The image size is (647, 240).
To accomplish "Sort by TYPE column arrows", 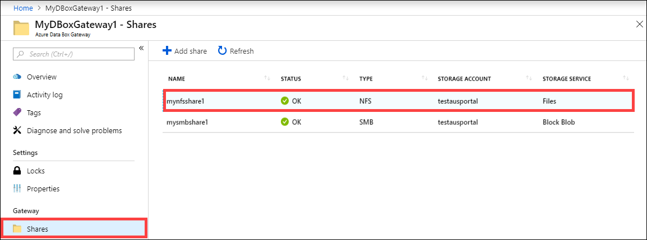I will pyautogui.click(x=424, y=78).
